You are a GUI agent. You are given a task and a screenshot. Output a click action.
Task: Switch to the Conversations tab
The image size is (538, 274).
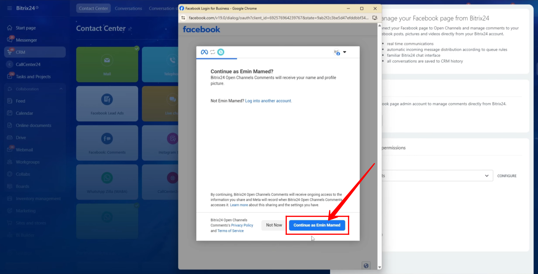[x=128, y=8]
